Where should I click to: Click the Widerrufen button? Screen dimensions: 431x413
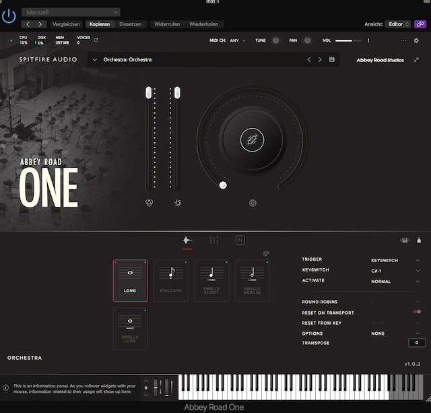167,24
